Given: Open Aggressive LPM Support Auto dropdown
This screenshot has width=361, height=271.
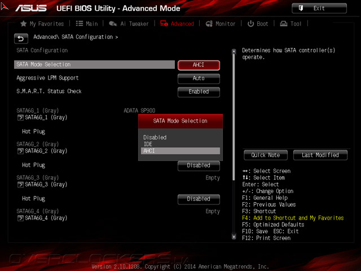Looking at the screenshot, I should 199,78.
